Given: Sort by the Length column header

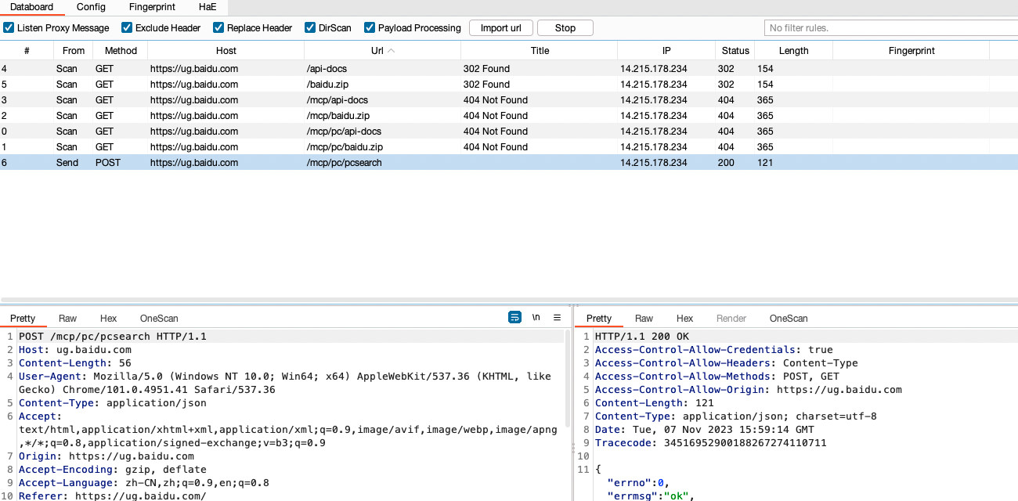Looking at the screenshot, I should (793, 50).
